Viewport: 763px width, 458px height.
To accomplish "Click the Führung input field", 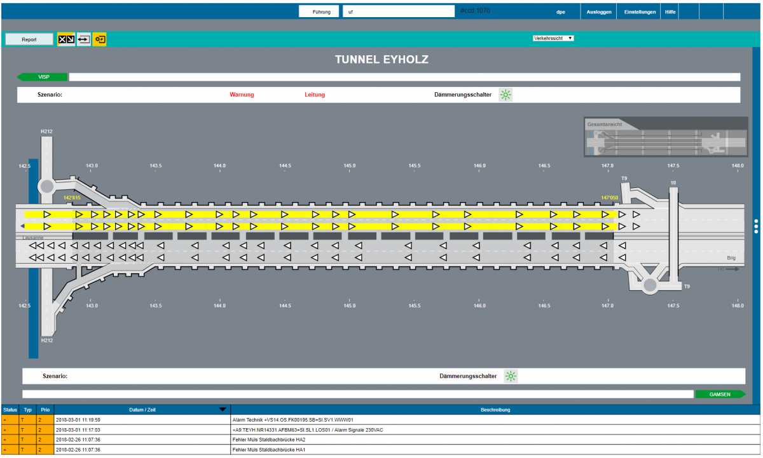I will click(x=398, y=11).
